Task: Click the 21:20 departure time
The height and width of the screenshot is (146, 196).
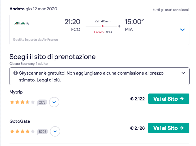Action: coord(72,22)
